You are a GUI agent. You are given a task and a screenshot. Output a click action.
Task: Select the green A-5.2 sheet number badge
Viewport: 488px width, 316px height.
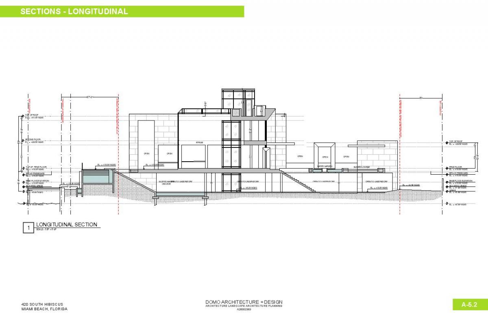point(468,305)
